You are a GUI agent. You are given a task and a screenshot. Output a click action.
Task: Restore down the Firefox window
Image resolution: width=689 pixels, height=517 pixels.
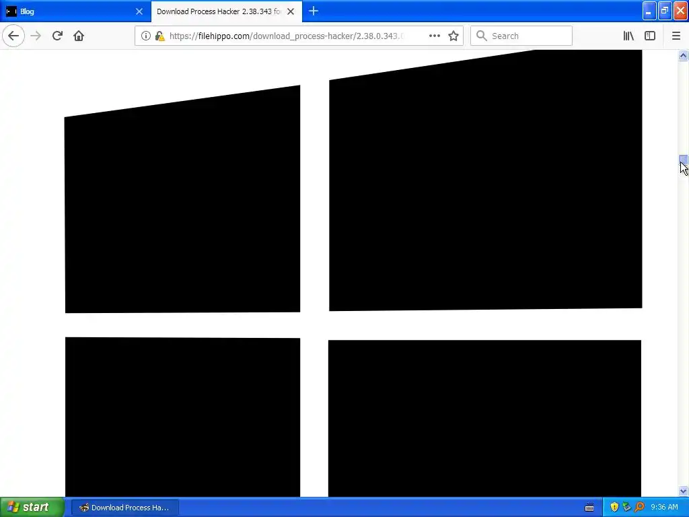(665, 11)
